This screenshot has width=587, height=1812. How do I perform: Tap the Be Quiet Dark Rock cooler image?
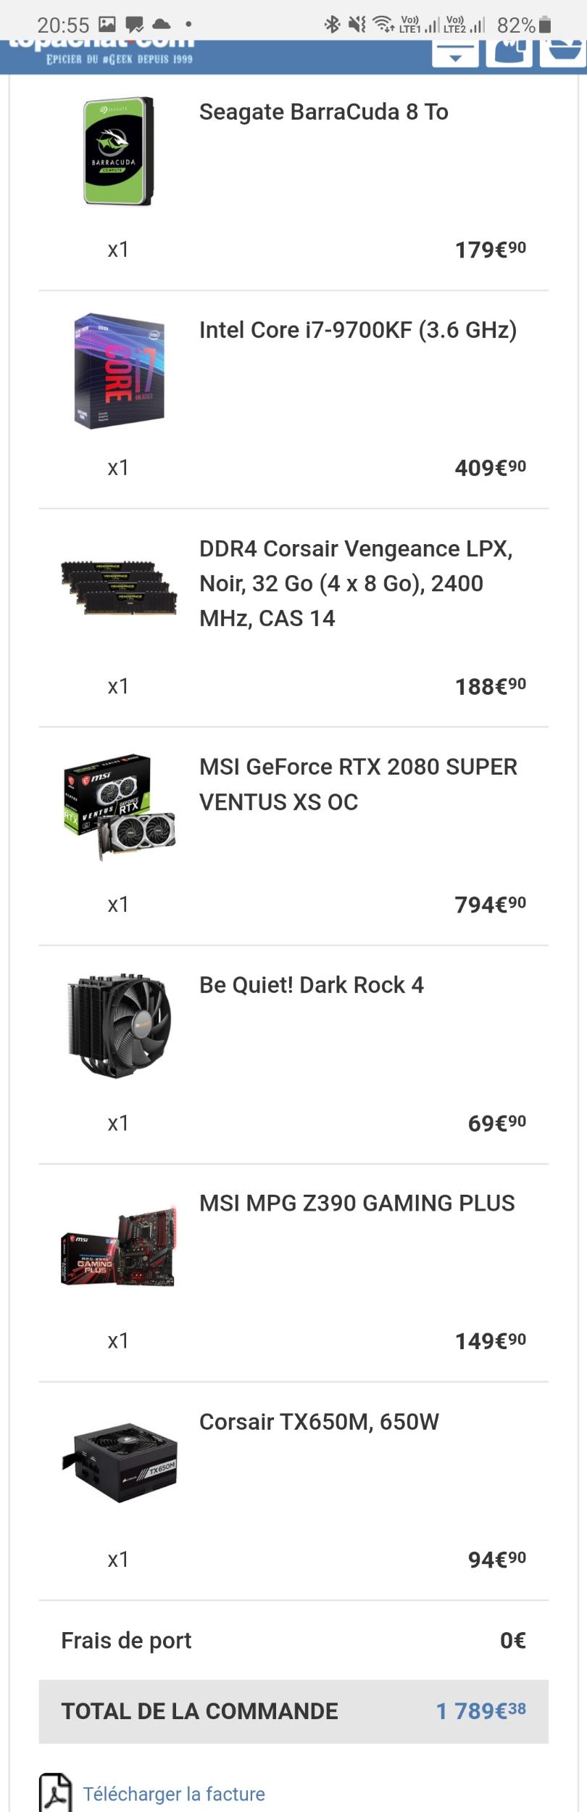coord(120,1025)
